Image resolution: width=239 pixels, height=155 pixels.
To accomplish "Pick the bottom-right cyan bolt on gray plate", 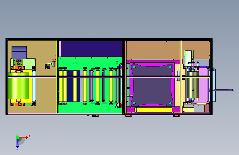I will [170, 103].
